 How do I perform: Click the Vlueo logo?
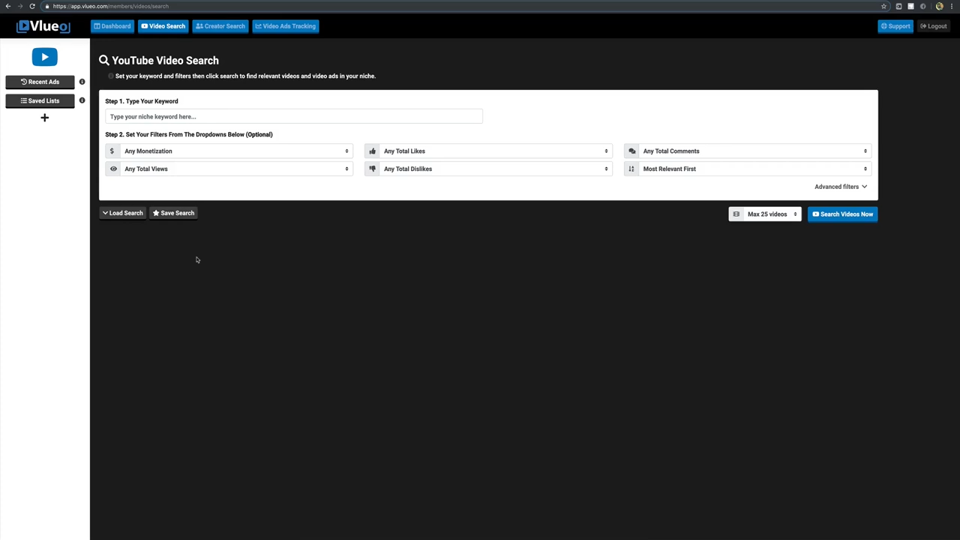point(43,26)
